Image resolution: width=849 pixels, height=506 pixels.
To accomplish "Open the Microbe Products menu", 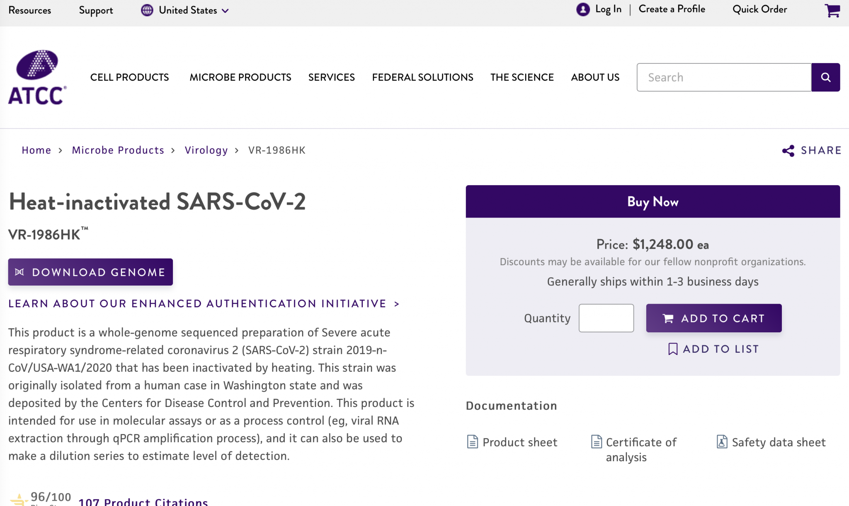I will pyautogui.click(x=240, y=77).
